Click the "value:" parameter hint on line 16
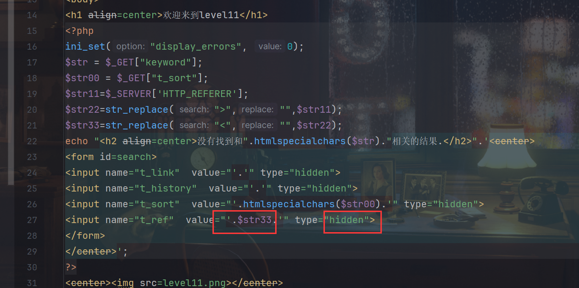Screen dimensions: 579x288 click(x=270, y=47)
